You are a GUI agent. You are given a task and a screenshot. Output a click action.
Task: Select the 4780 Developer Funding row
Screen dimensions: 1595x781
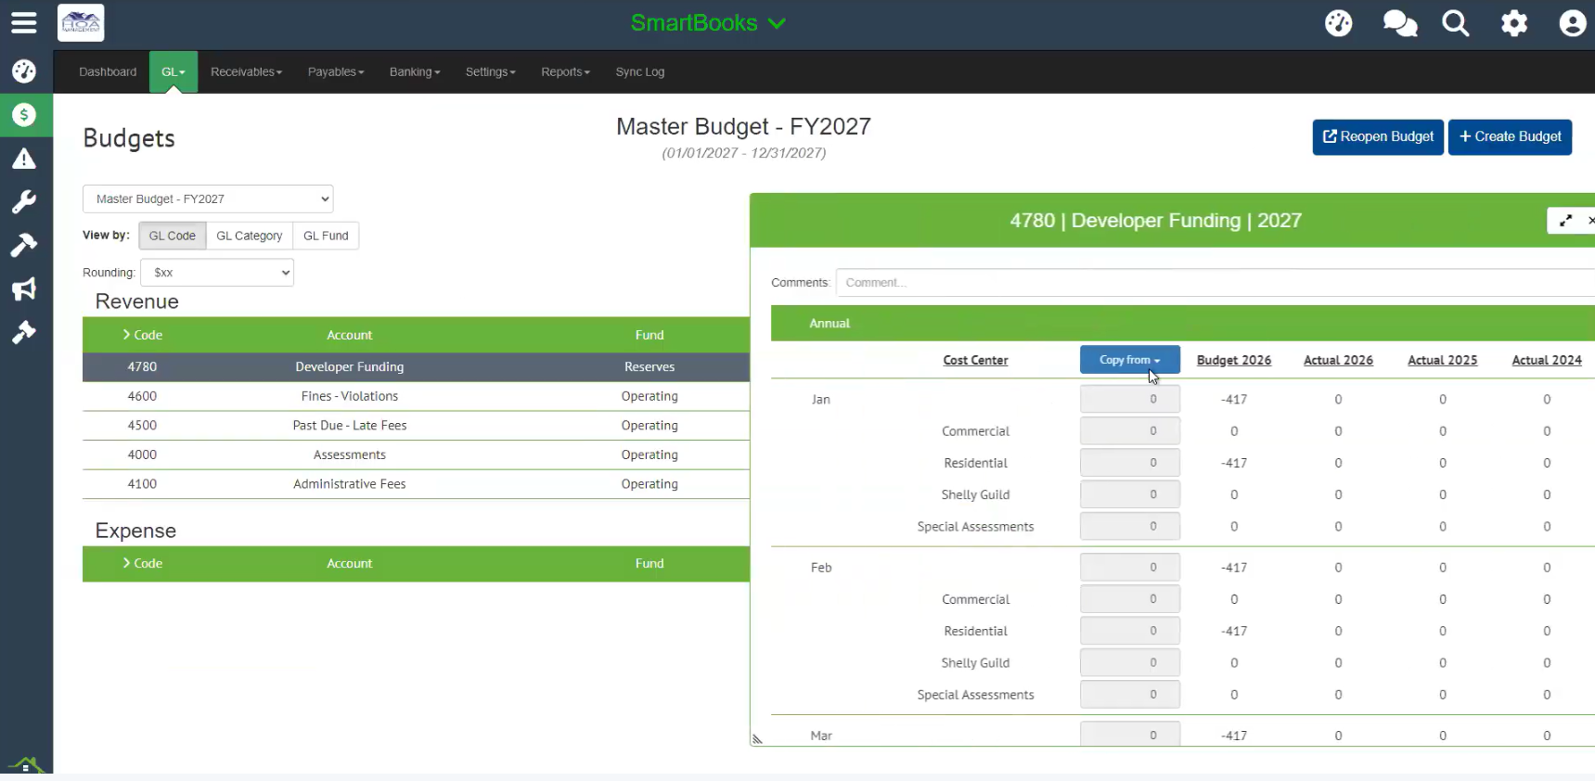click(416, 367)
